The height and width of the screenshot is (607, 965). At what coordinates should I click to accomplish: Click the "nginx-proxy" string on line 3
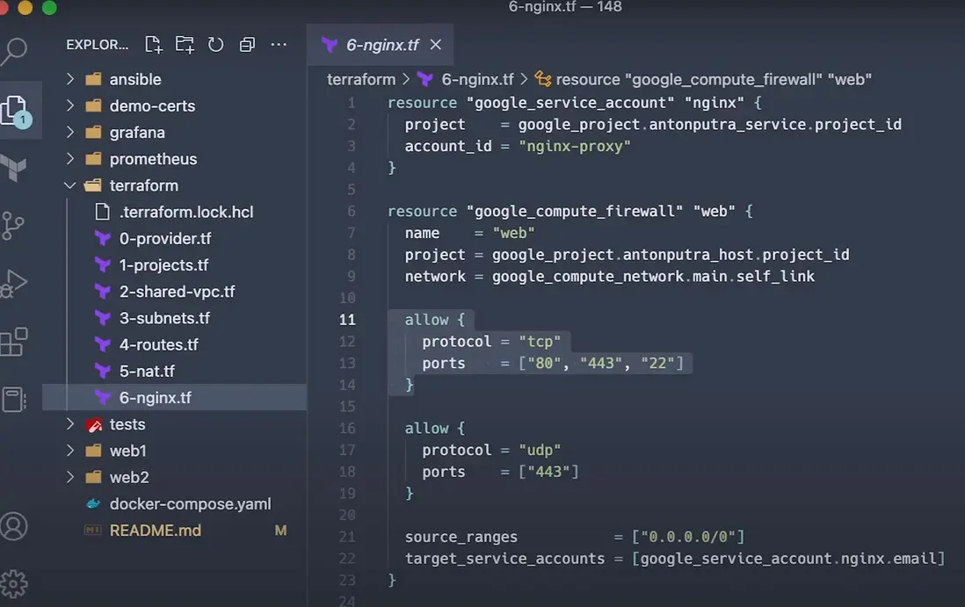click(x=575, y=147)
